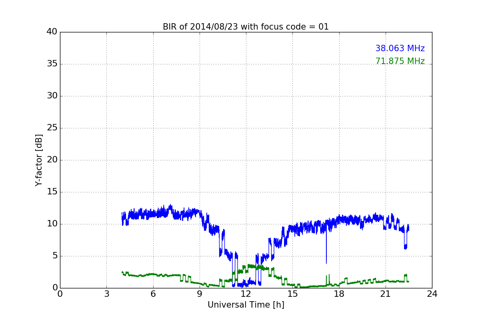Click the x-axis tick label '6'
The image size is (480, 320).
coord(153,294)
